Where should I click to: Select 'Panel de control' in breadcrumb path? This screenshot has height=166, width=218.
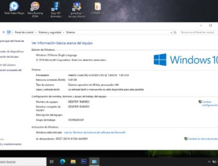(x=24, y=32)
